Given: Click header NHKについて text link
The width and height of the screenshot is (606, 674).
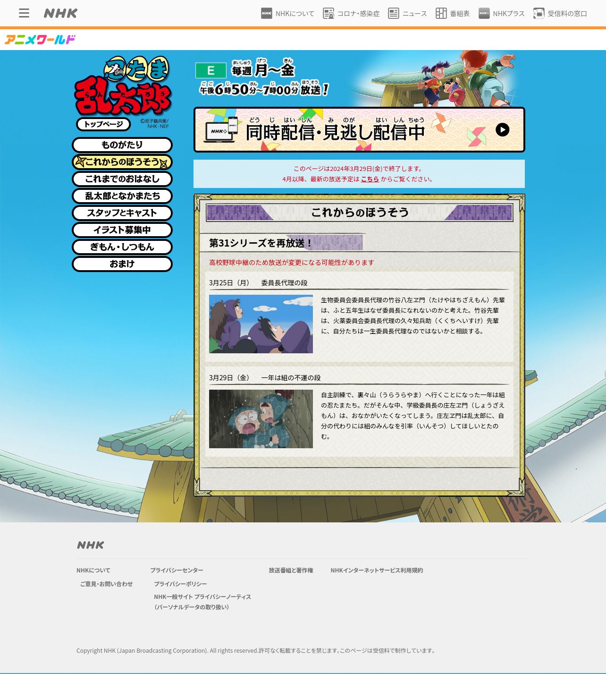Looking at the screenshot, I should point(295,14).
